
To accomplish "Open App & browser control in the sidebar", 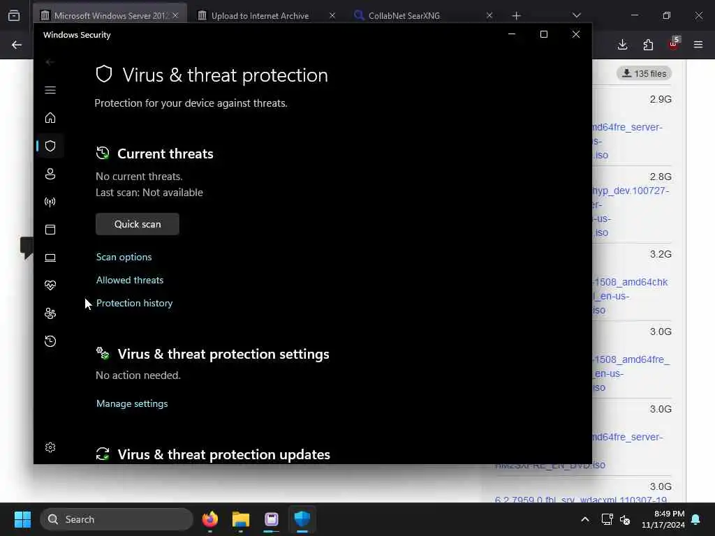I will point(50,230).
